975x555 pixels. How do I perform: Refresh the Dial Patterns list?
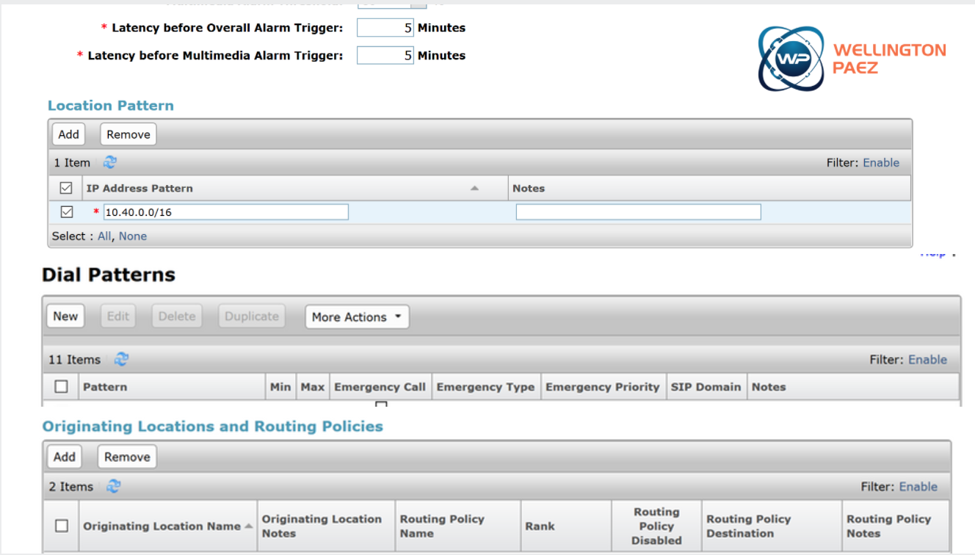[x=121, y=360]
